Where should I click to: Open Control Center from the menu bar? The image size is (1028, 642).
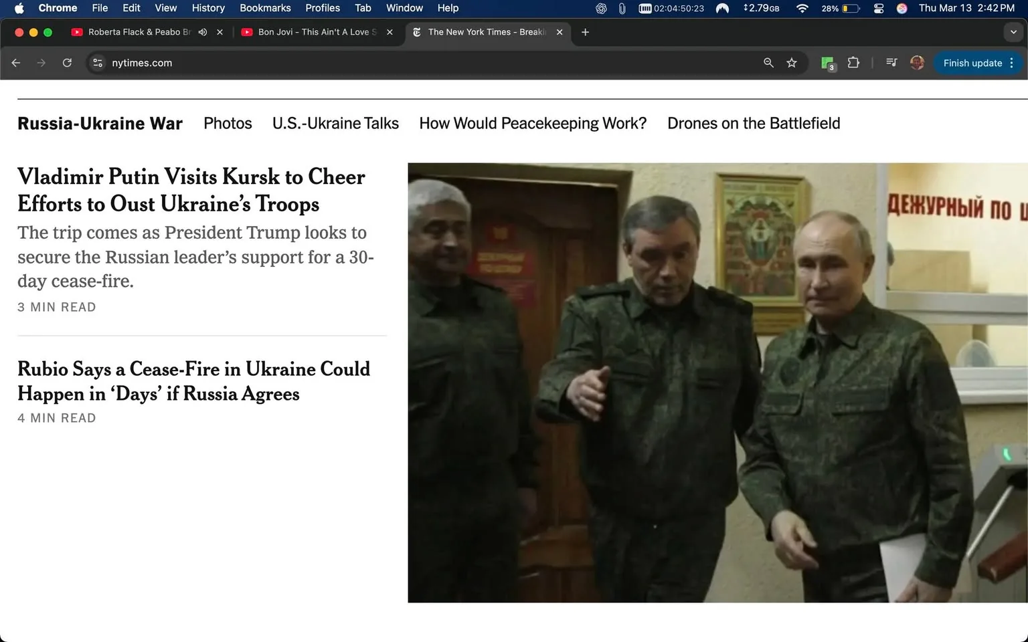879,8
